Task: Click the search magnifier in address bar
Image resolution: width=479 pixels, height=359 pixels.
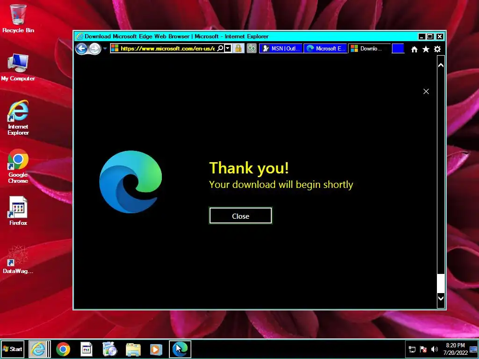Action: tap(220, 49)
